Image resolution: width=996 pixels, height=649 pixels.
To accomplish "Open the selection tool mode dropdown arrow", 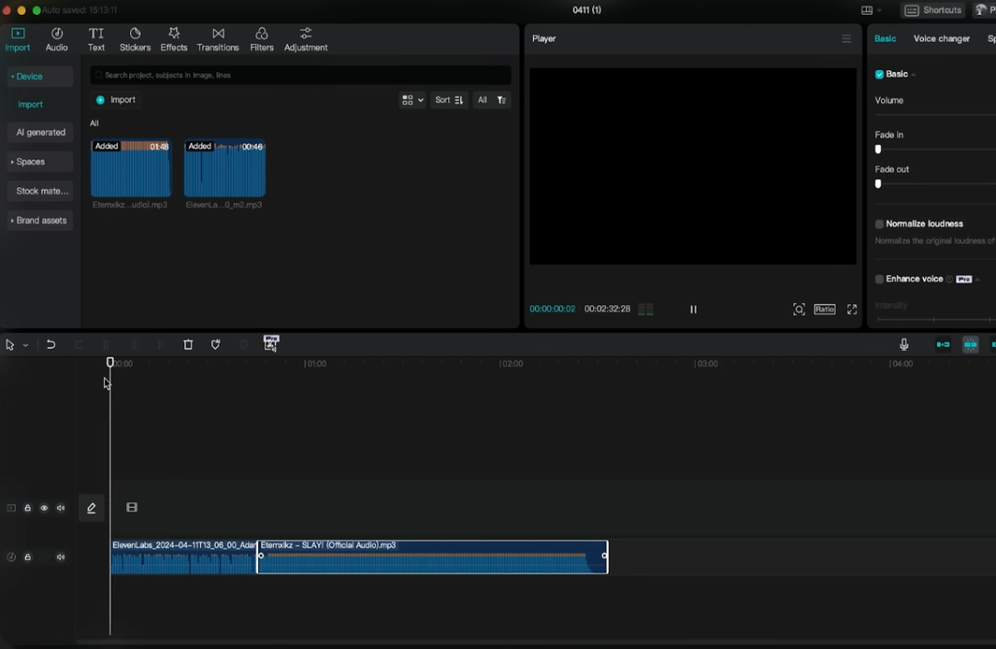I will pyautogui.click(x=26, y=346).
